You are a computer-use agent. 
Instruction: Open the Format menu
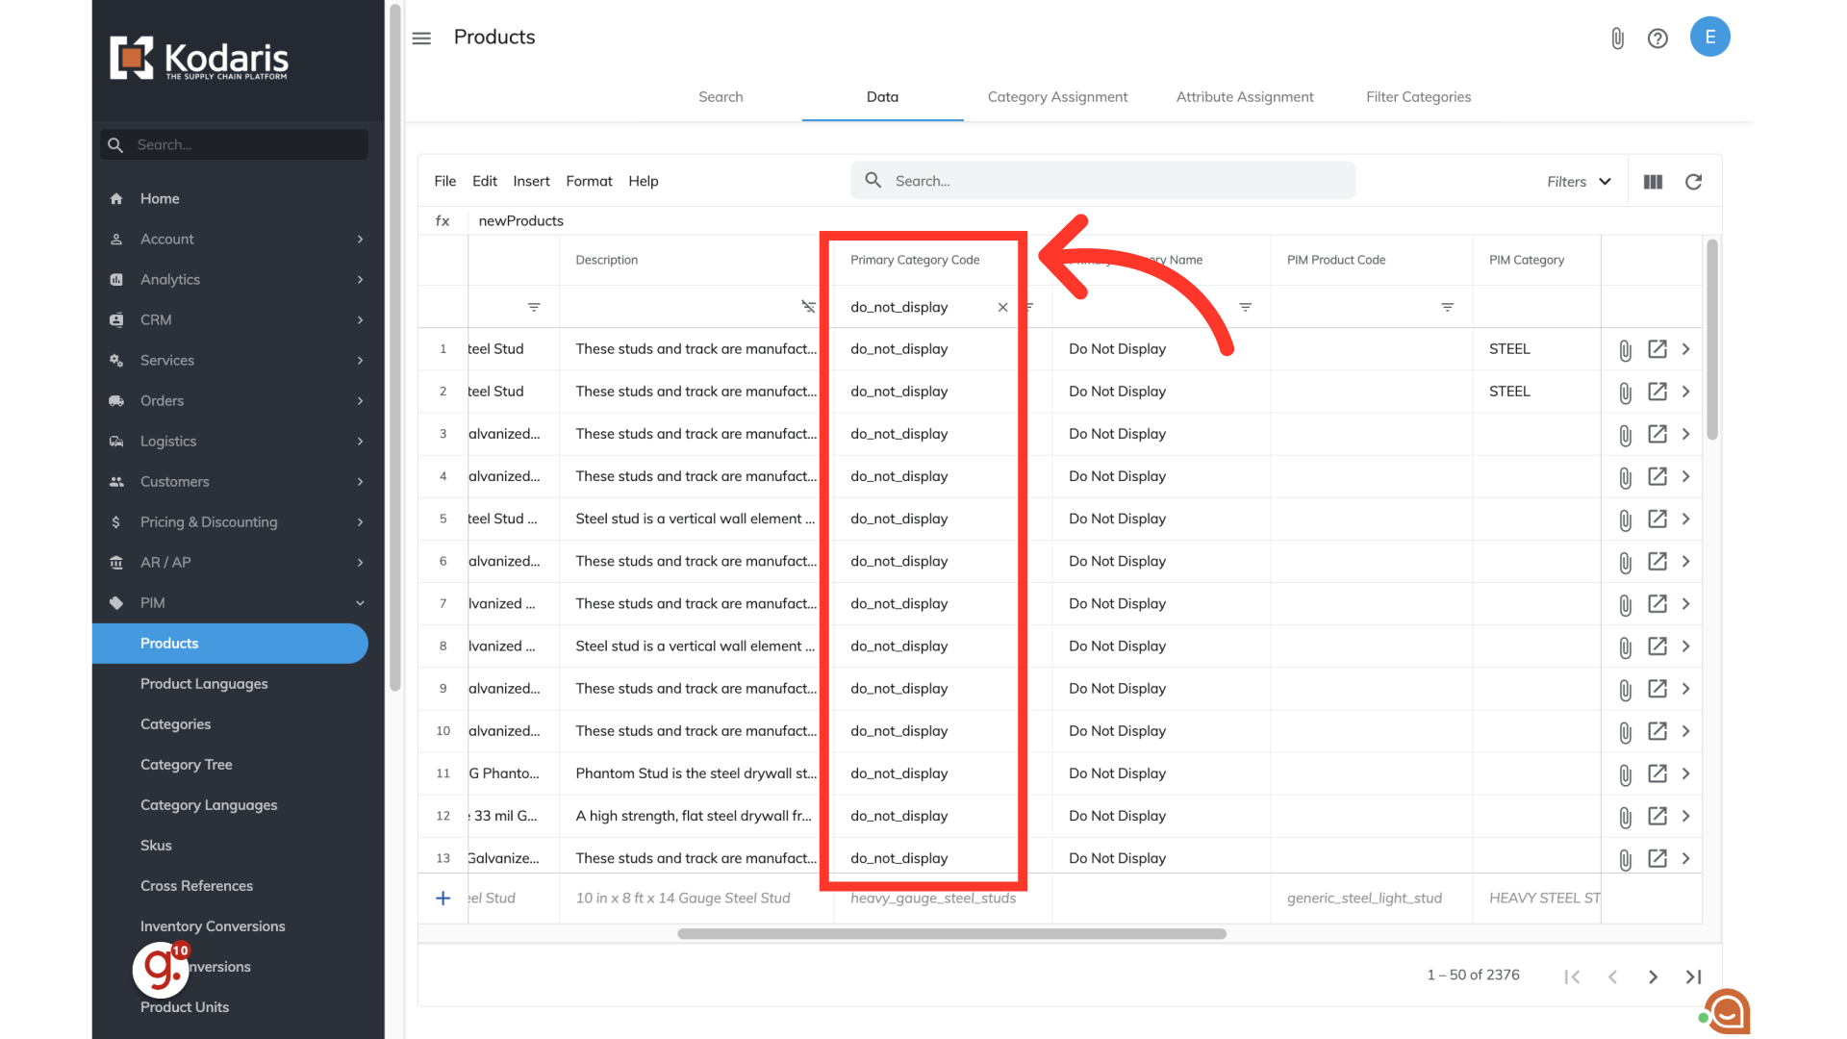coord(589,182)
